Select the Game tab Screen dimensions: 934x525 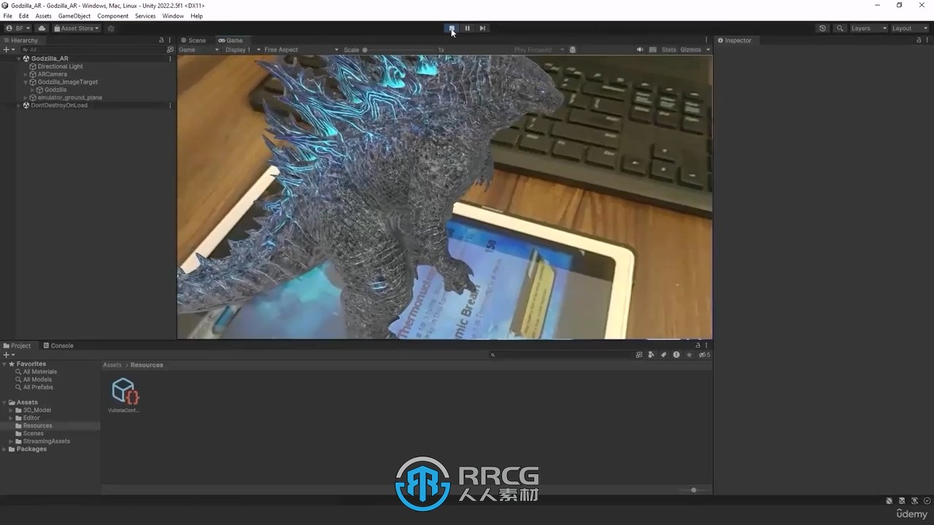pos(231,41)
